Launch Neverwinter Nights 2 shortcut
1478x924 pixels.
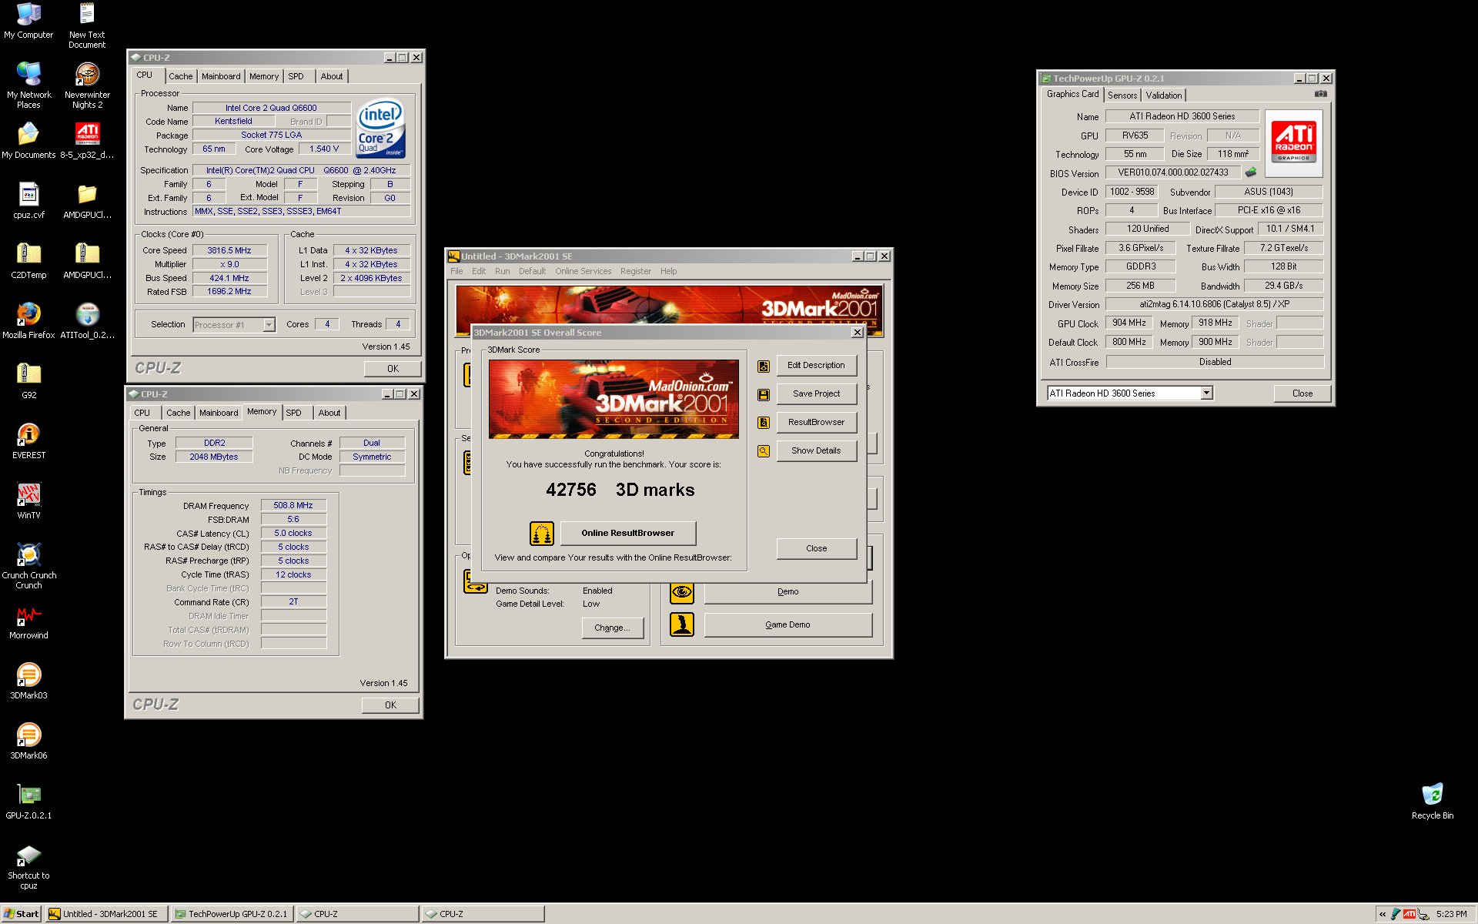87,85
